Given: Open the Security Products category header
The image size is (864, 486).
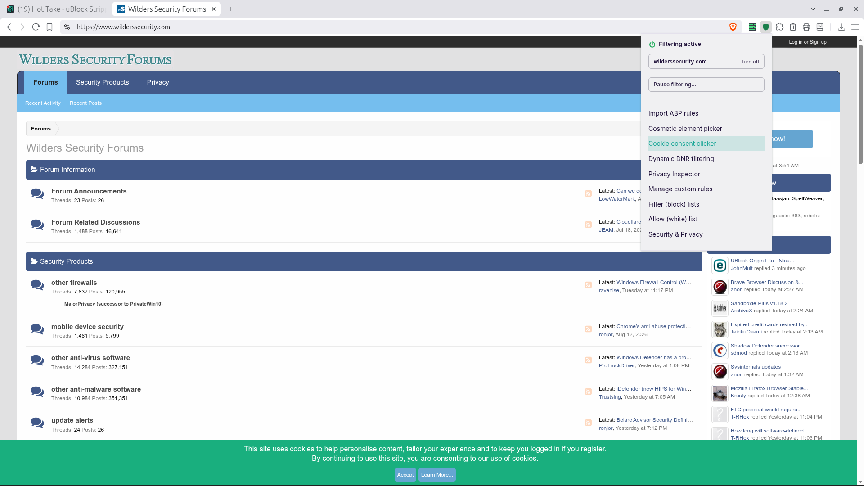Looking at the screenshot, I should [67, 261].
